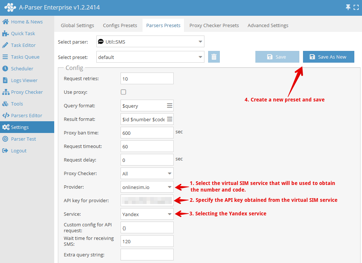362x263 pixels.
Task: Click the pin icon in the header
Action: point(348,7)
